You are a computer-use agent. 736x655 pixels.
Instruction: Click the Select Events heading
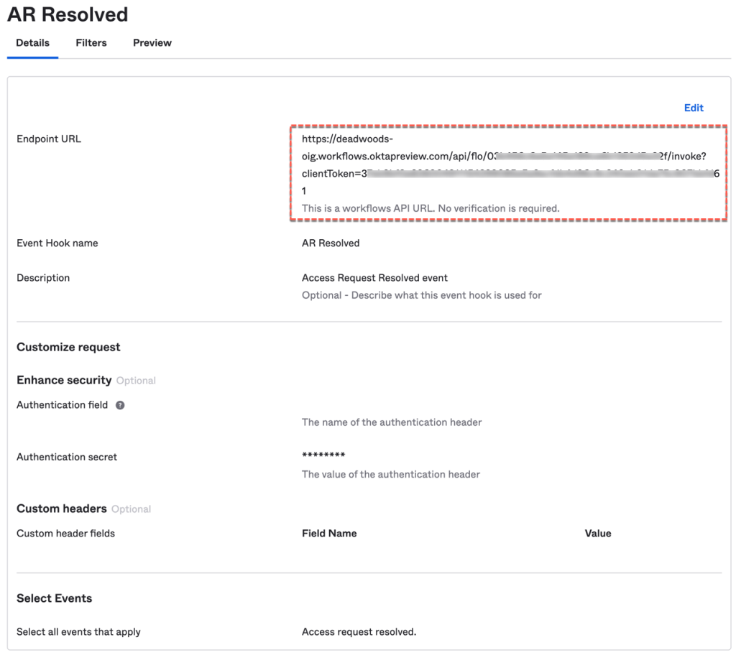55,598
